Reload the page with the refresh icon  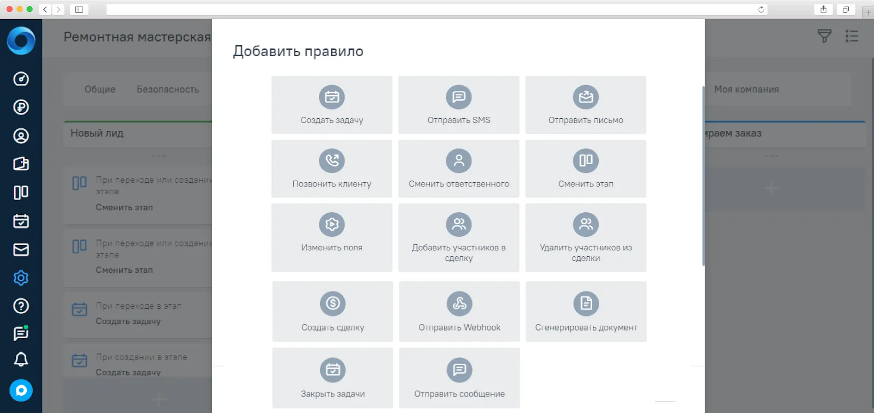coord(761,9)
